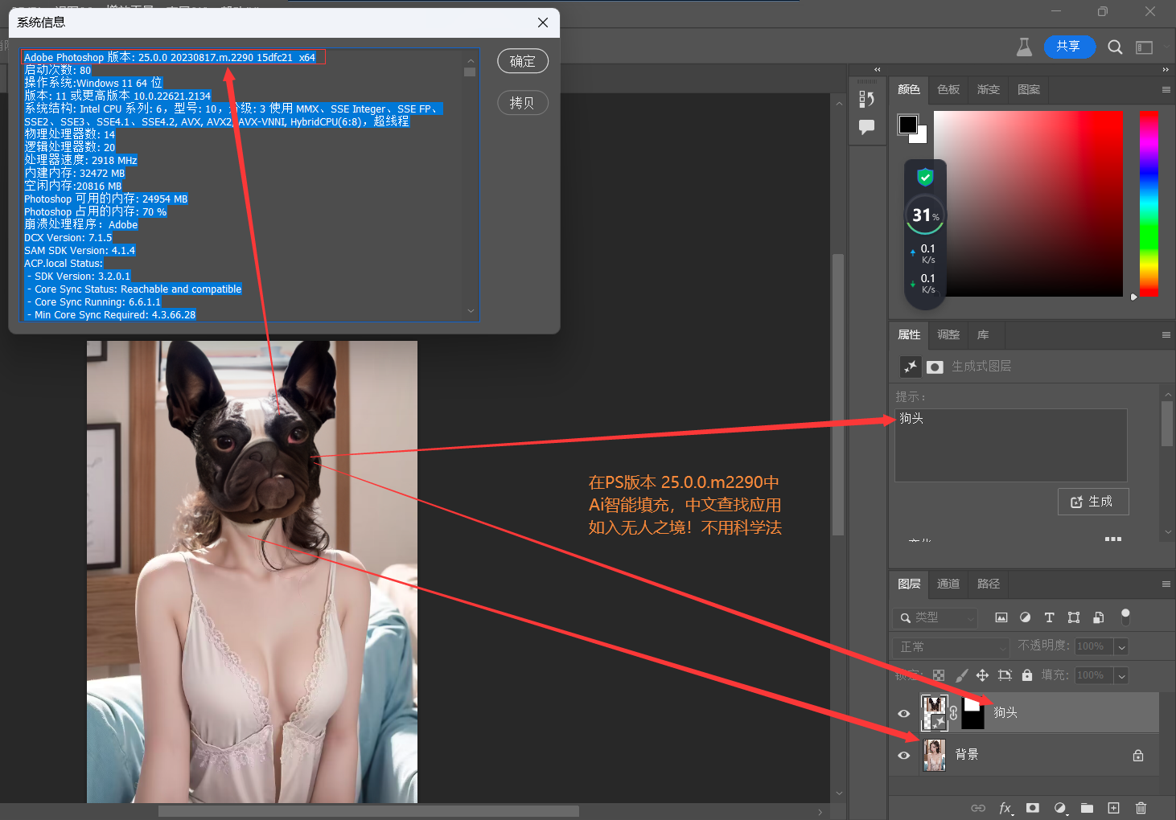Switch to the 路径 tab
Viewport: 1176px width, 820px height.
click(x=989, y=584)
